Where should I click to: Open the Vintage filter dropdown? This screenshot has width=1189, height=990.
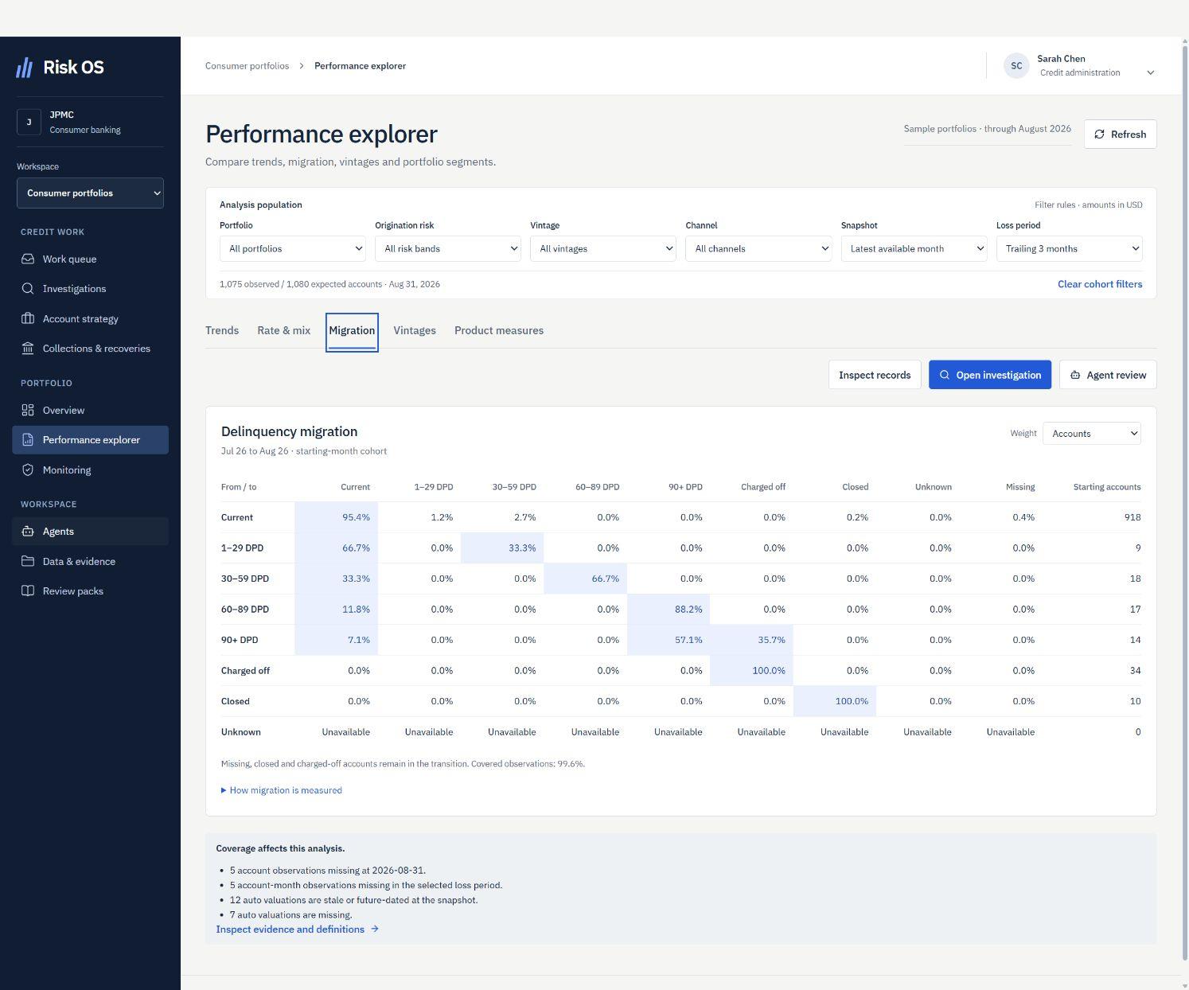(x=603, y=249)
